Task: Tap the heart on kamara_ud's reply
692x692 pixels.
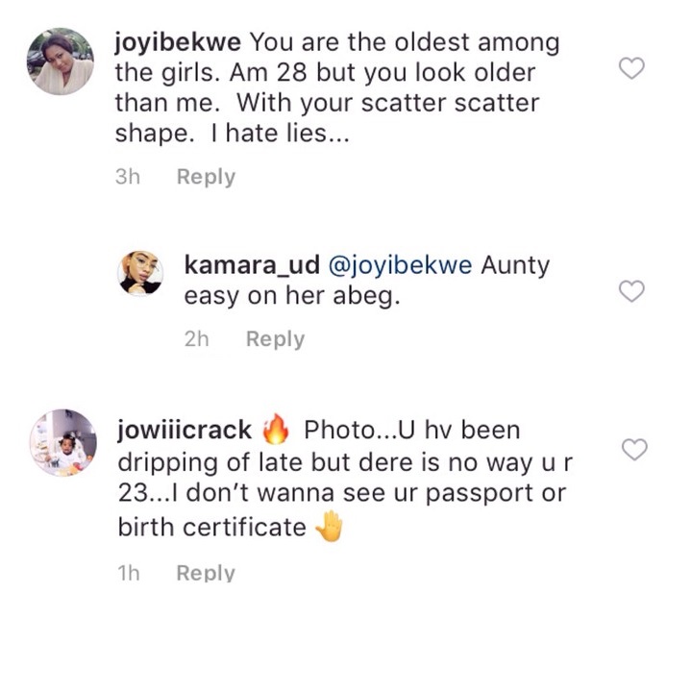Action: (630, 291)
